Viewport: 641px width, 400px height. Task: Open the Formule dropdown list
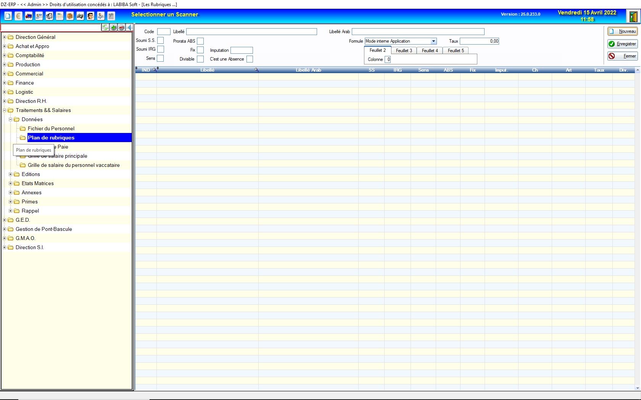[433, 41]
